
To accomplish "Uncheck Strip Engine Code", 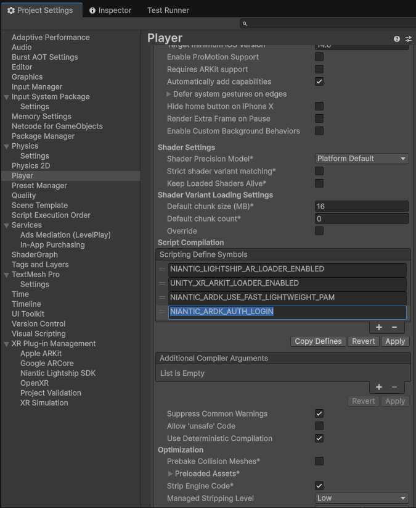I will click(x=319, y=485).
